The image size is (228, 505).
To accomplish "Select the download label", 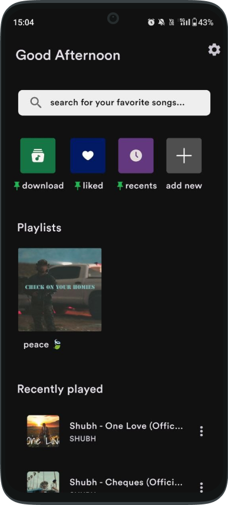I will coord(43,186).
